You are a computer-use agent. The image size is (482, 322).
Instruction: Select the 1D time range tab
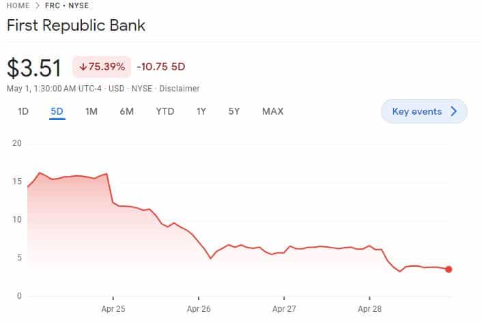(23, 111)
